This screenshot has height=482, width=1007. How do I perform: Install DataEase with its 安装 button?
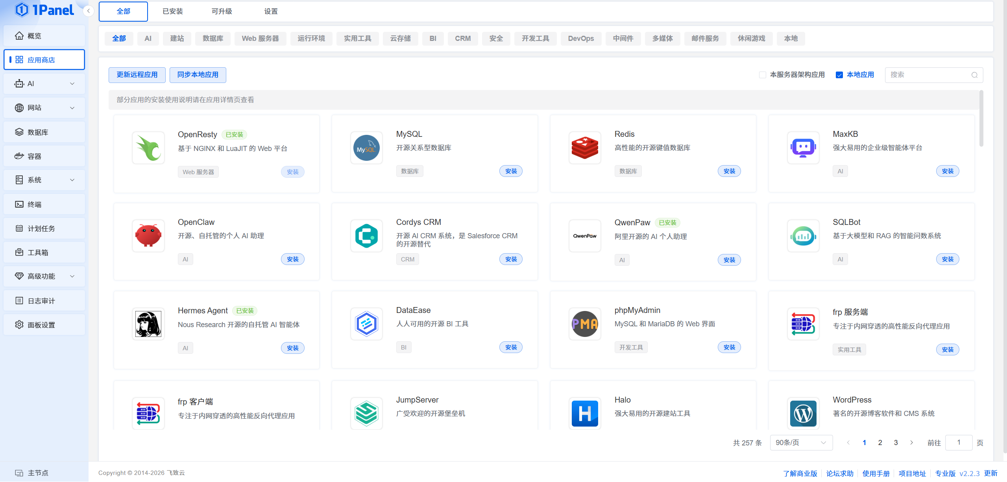pos(511,348)
